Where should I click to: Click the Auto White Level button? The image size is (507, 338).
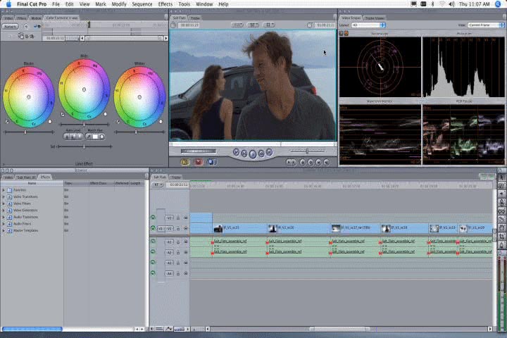80,137
